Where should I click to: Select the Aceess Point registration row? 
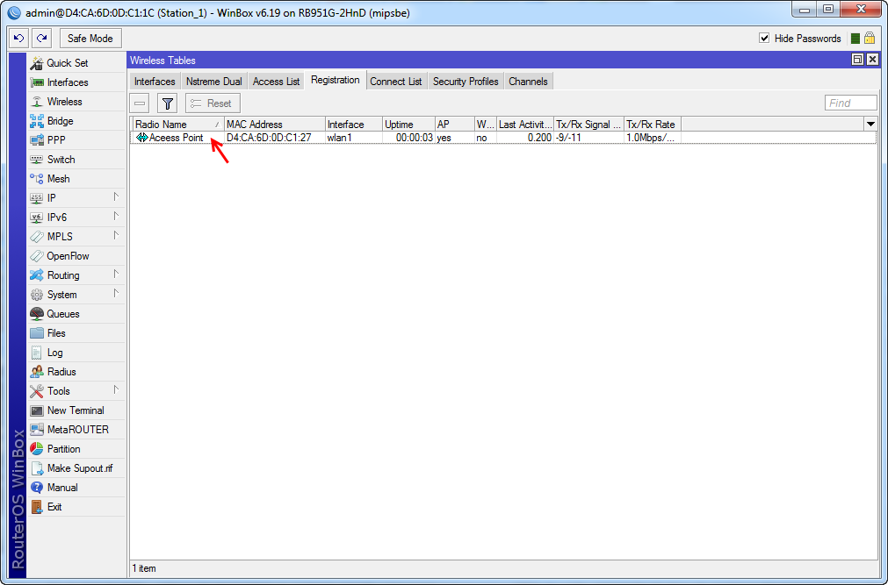[x=503, y=138]
